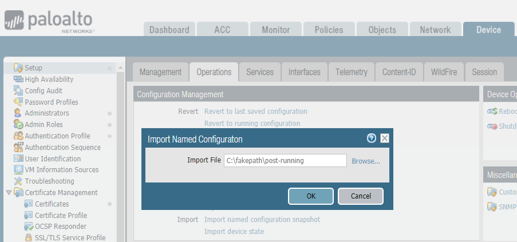Click the Troubleshooting tools icon
517x242 pixels.
pyautogui.click(x=18, y=181)
